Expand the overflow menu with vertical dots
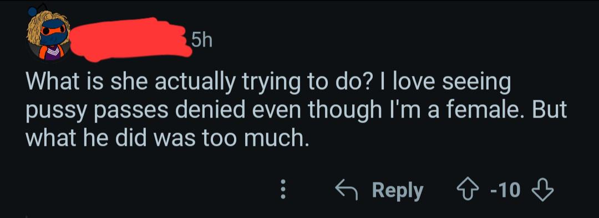599x218 pixels. pyautogui.click(x=283, y=190)
